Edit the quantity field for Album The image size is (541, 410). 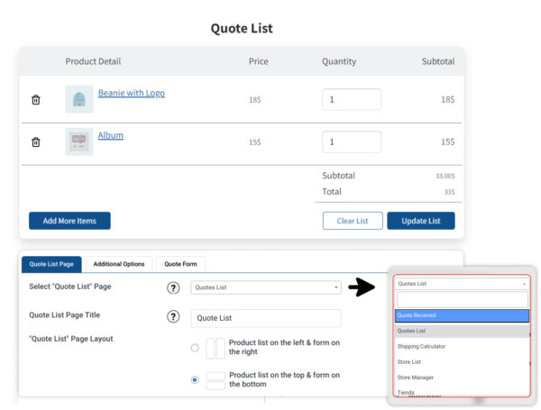(x=352, y=141)
